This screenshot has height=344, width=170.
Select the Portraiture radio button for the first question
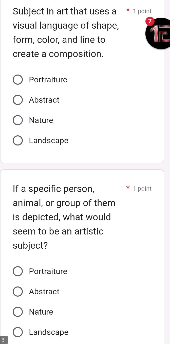(18, 80)
